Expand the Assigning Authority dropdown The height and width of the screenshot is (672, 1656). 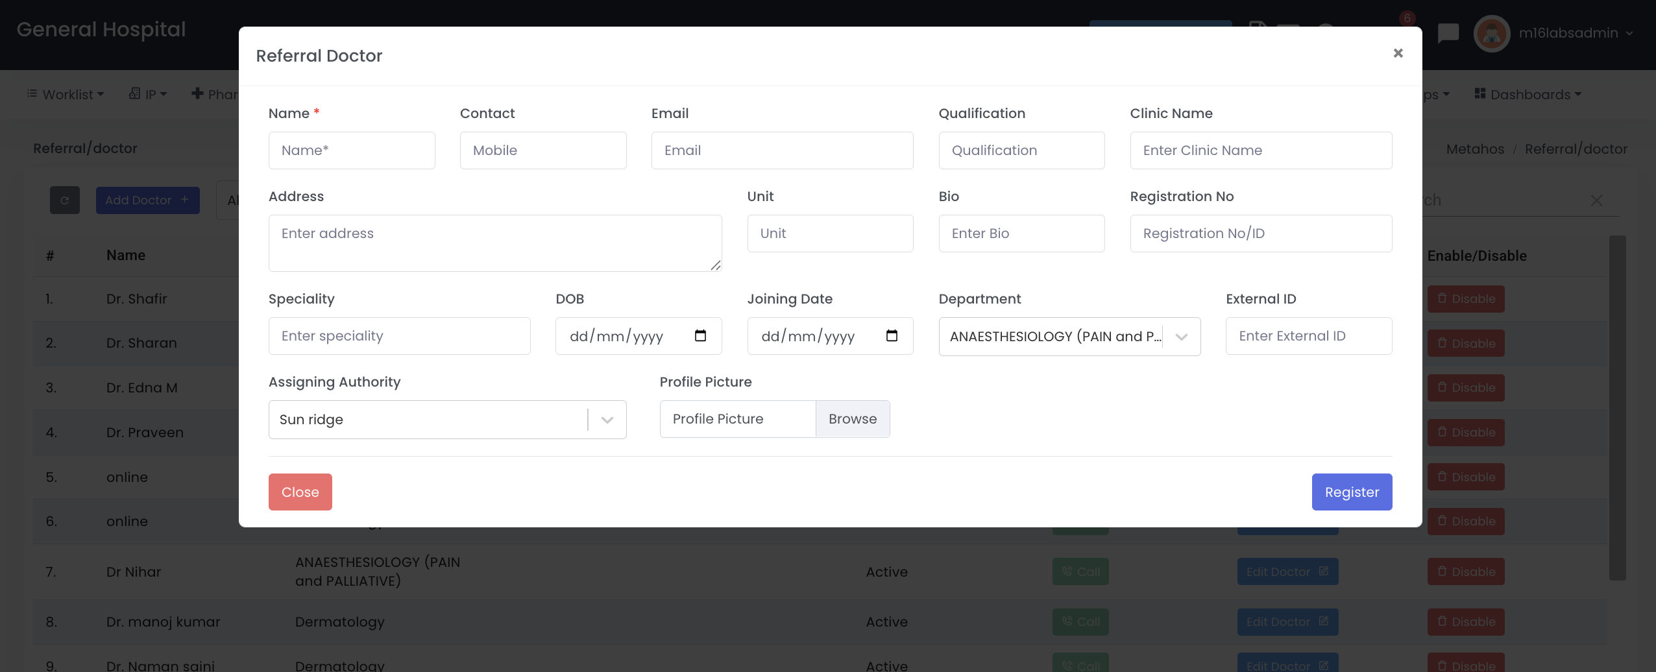[x=607, y=420]
